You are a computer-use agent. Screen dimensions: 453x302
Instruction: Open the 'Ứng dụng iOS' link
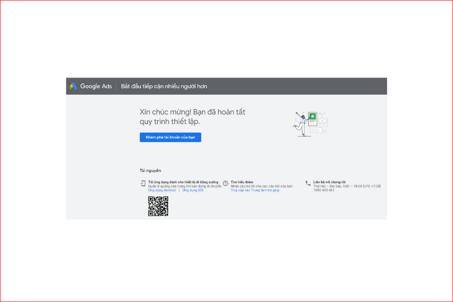pos(193,190)
